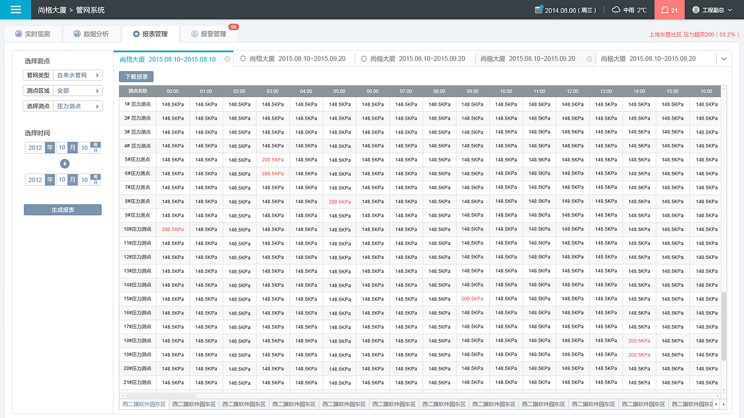Click the 09:00 column header
The height and width of the screenshot is (418, 744).
click(473, 91)
